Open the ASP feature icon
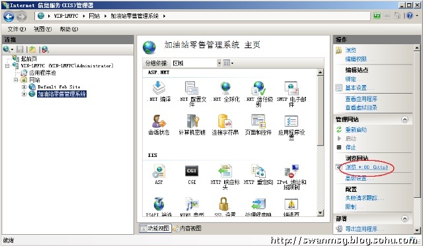The height and width of the screenshot is (246, 423). click(159, 171)
